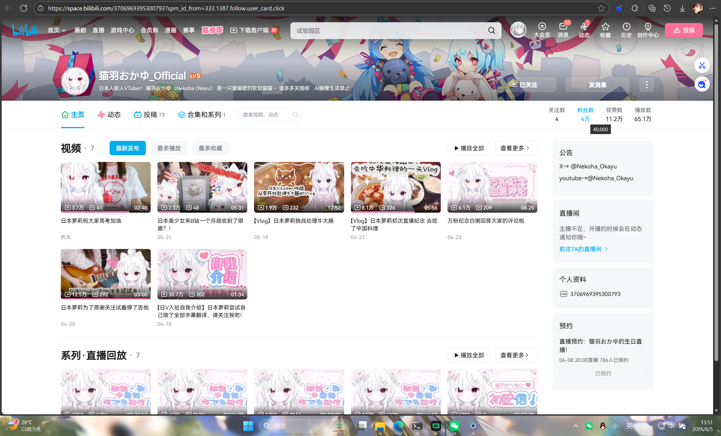Open the 消息 messages icon
This screenshot has height=436, width=721.
[x=563, y=30]
